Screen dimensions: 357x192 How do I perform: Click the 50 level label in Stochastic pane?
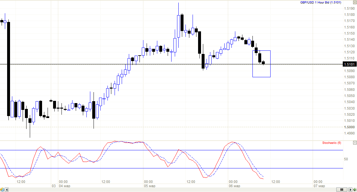(x=346, y=159)
